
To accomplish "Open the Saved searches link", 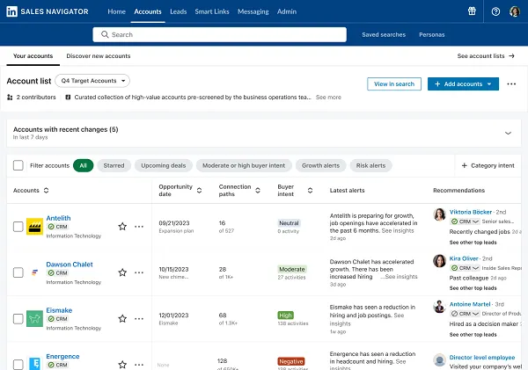I will pos(384,34).
